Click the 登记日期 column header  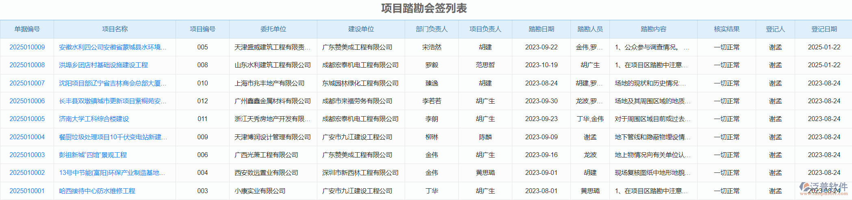(x=824, y=29)
